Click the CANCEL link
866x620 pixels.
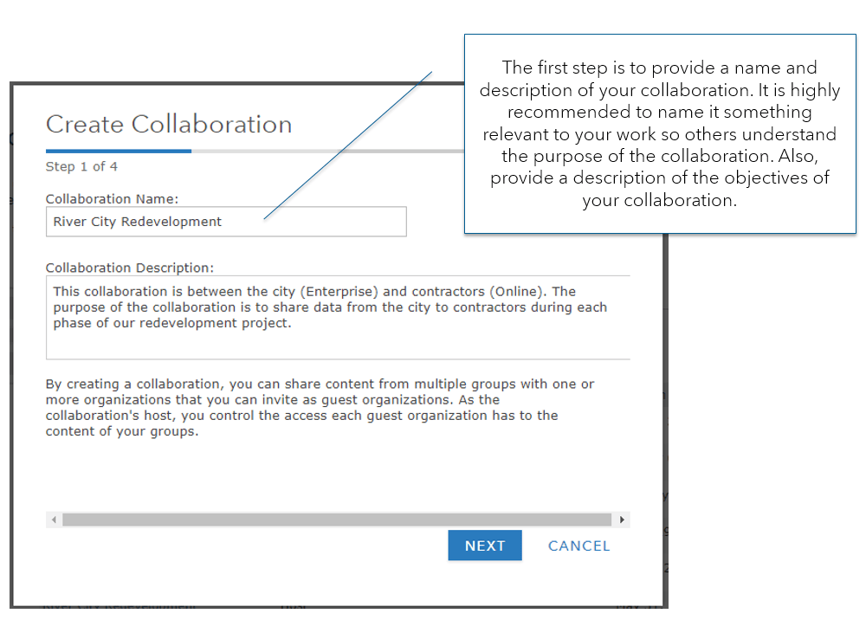tap(578, 545)
